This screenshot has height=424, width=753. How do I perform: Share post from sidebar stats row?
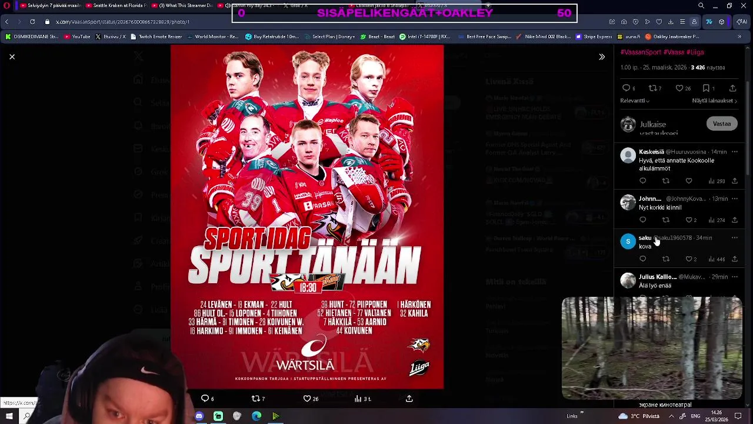[x=732, y=88]
